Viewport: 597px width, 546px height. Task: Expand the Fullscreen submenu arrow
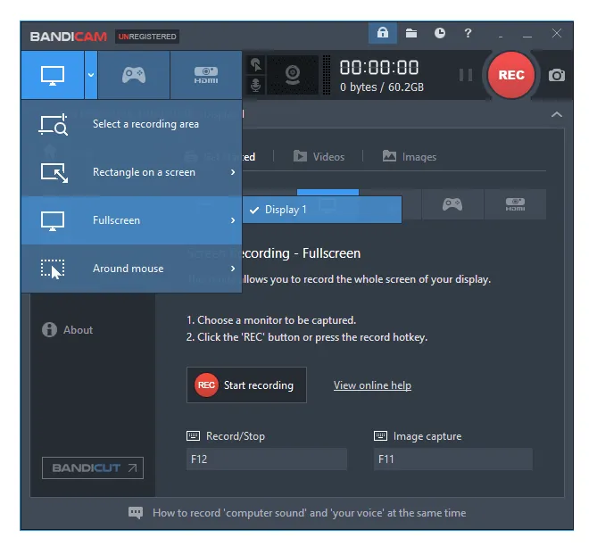233,220
